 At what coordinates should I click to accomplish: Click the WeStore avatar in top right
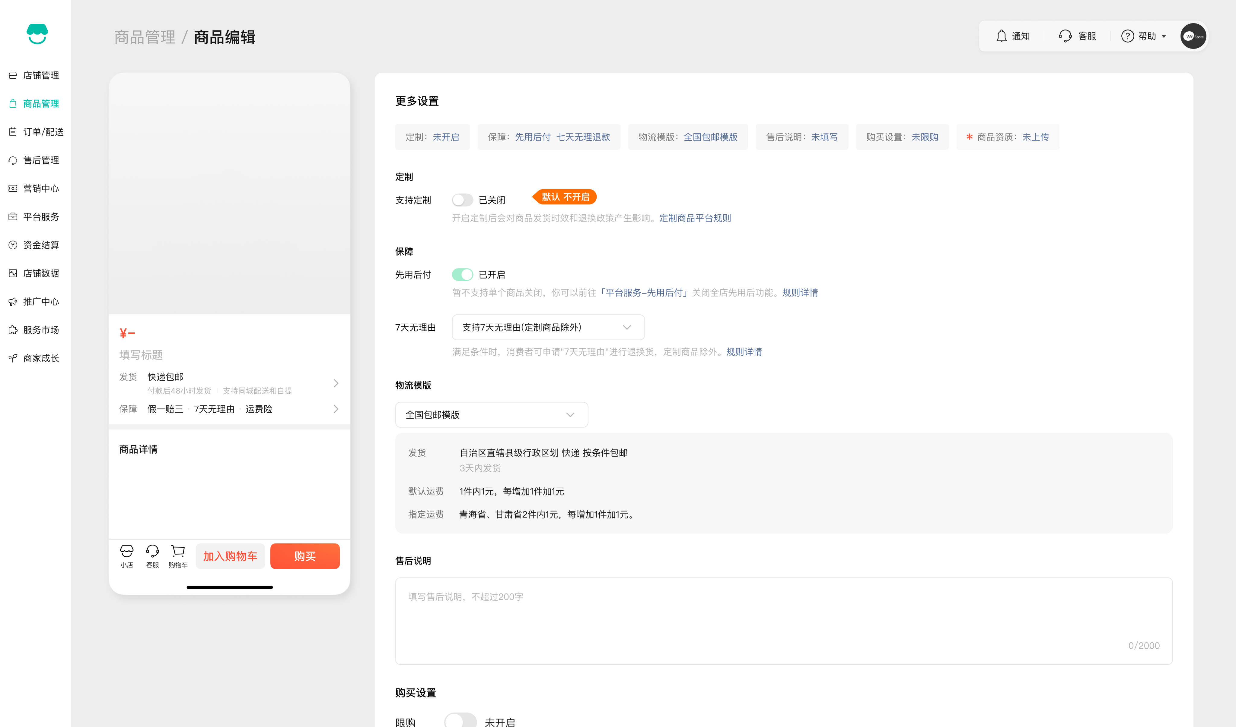tap(1193, 36)
